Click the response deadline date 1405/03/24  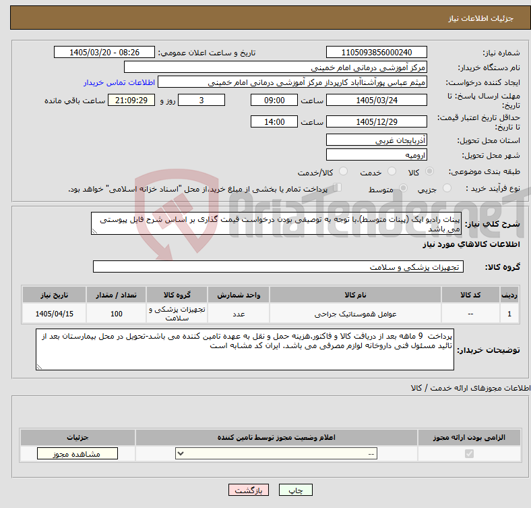pyautogui.click(x=376, y=101)
